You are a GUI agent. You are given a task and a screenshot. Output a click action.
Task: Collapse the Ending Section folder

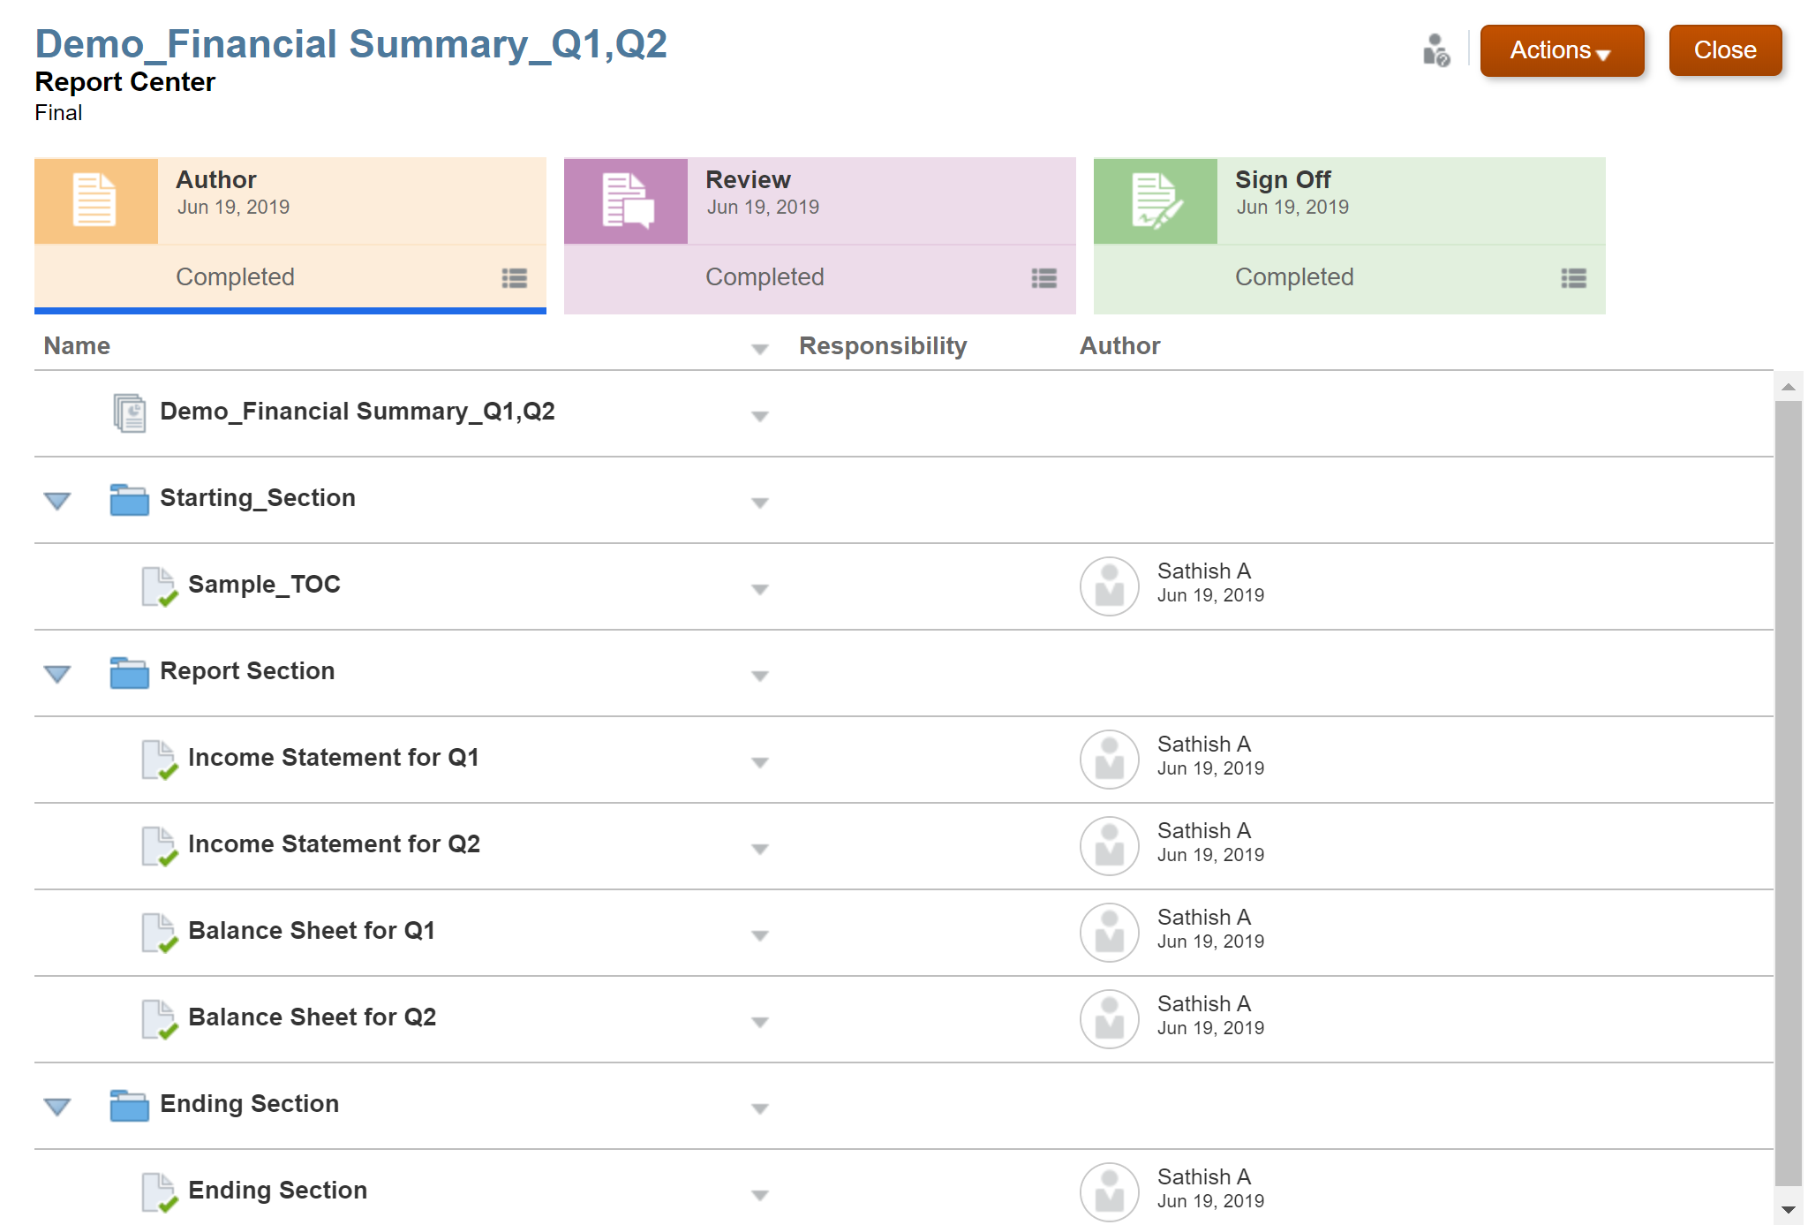57,1107
